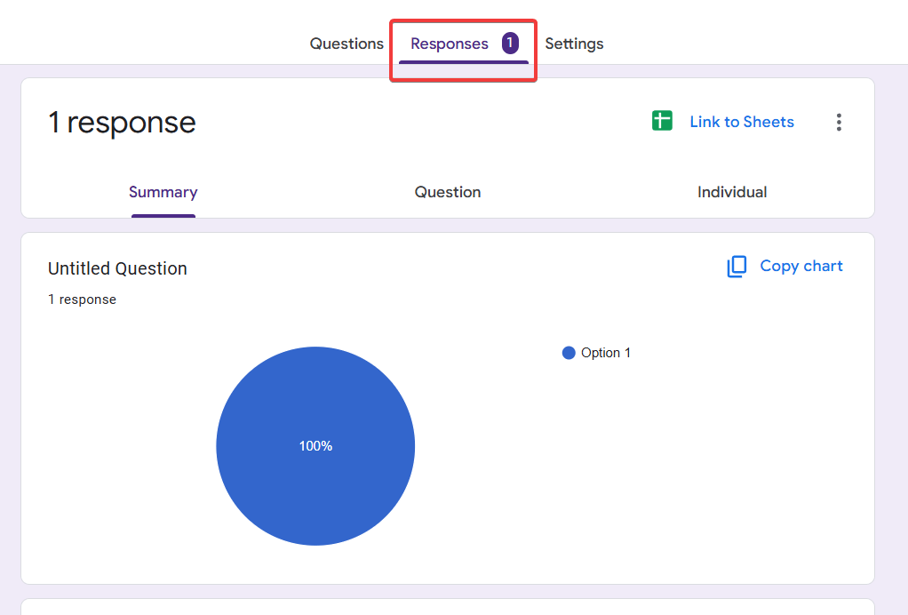Select the Responses tab
Image resolution: width=908 pixels, height=615 pixels.
450,44
